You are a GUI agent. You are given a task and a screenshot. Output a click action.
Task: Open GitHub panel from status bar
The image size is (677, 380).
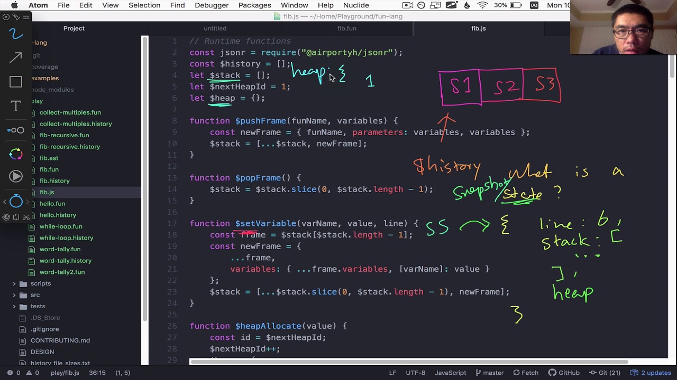564,373
